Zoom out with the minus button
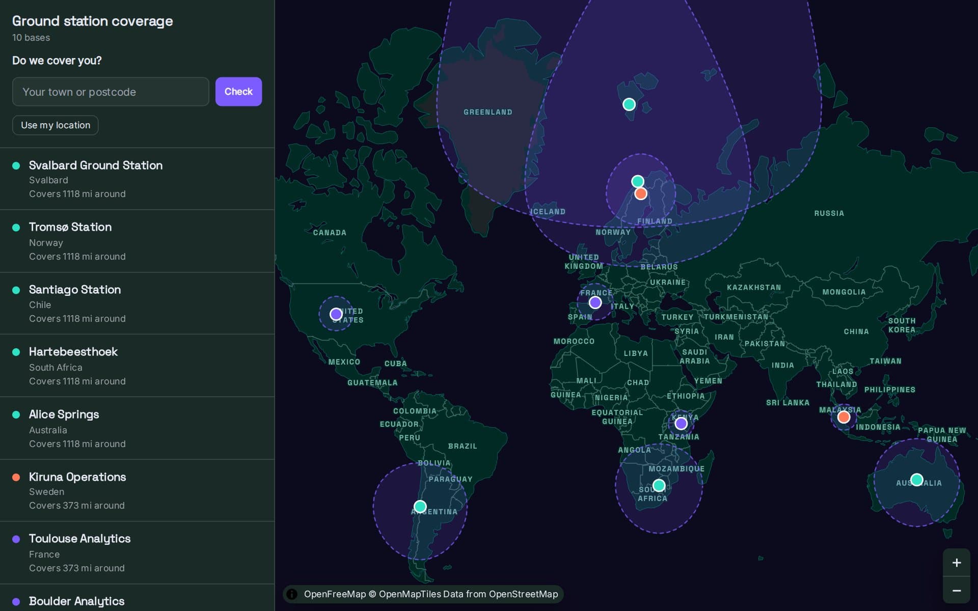This screenshot has width=978, height=611. coord(956,591)
